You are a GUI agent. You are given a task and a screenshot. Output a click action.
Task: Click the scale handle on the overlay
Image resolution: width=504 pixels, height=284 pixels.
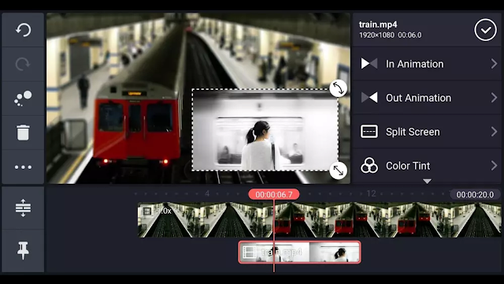pyautogui.click(x=338, y=170)
